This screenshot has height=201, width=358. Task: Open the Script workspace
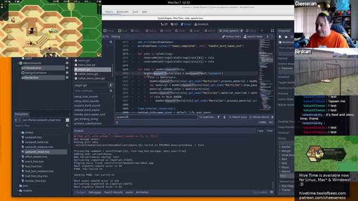click(x=186, y=24)
